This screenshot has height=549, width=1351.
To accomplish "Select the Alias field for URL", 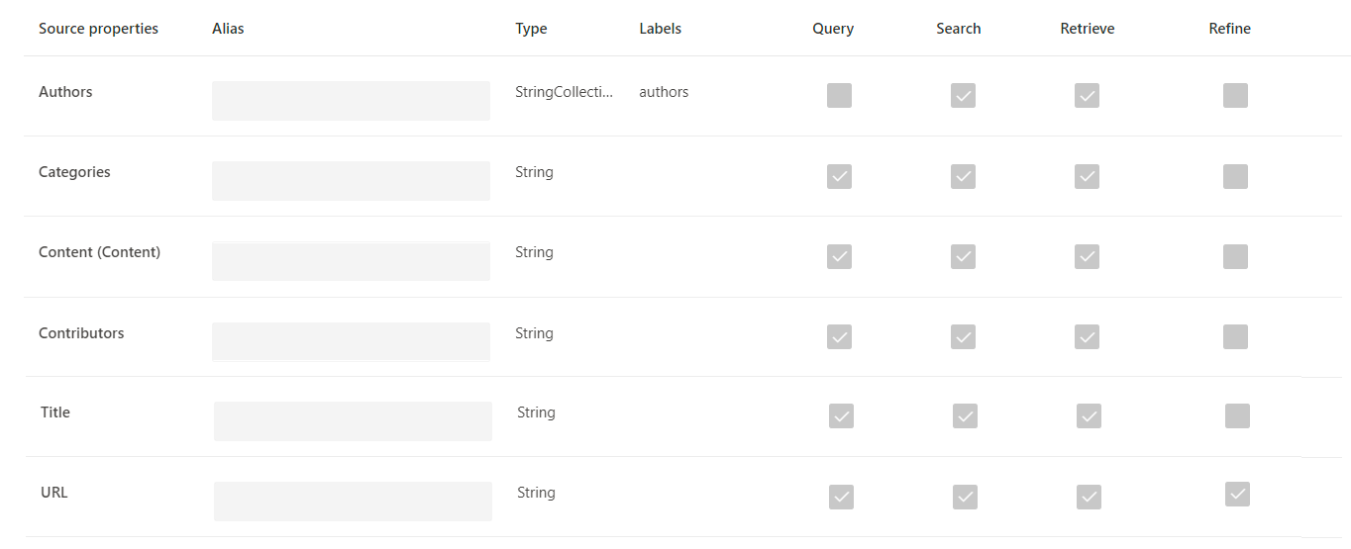I will pyautogui.click(x=353, y=502).
